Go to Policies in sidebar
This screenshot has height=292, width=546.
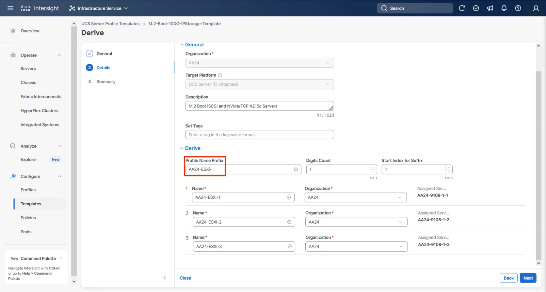(28, 218)
